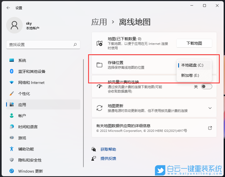
Task: Open 蓝牙和其他设备 settings via its Bluetooth icon
Action: coord(11,71)
